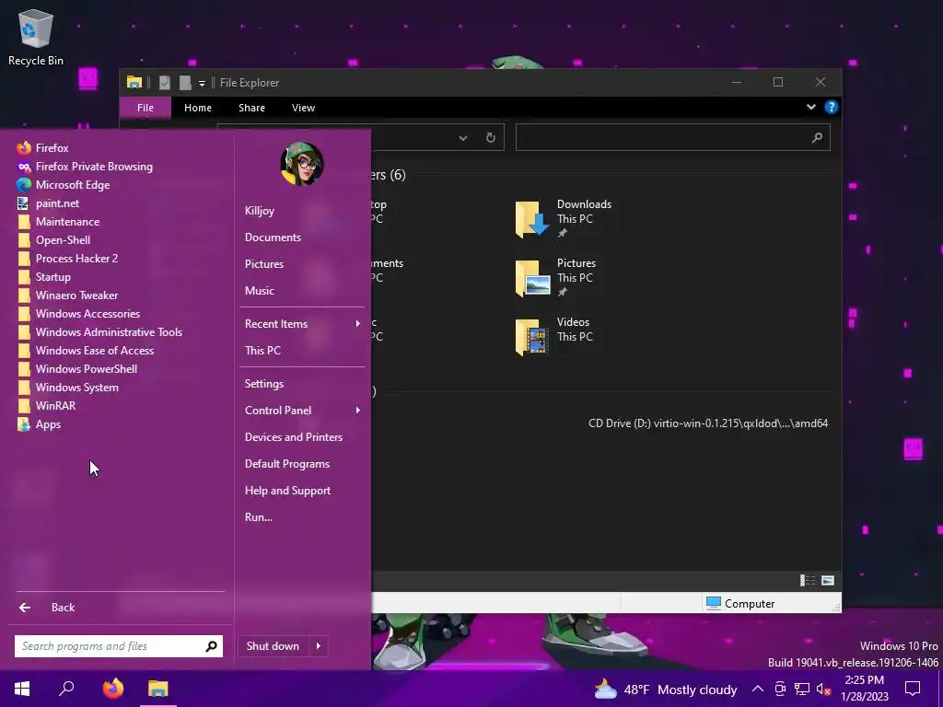Screen dimensions: 943x707
Task: Click New folder icon in quick access toolbar
Action: click(185, 82)
